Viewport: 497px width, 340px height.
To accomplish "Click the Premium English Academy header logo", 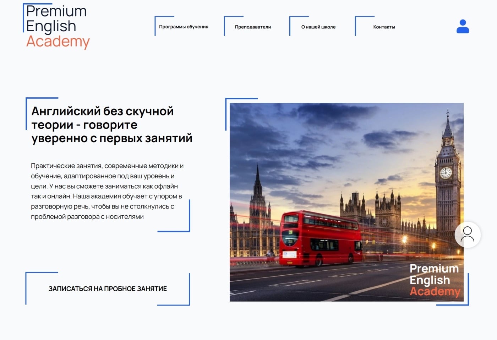I will [x=57, y=27].
